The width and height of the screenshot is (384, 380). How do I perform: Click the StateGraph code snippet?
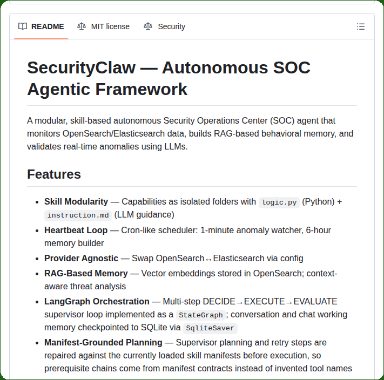pyautogui.click(x=200, y=315)
